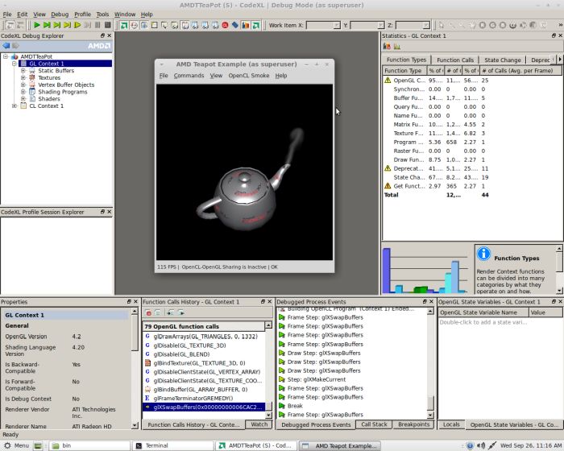This screenshot has width=564, height=451.
Task: Click the Draw Step toolbar icon
Action: coord(57,25)
